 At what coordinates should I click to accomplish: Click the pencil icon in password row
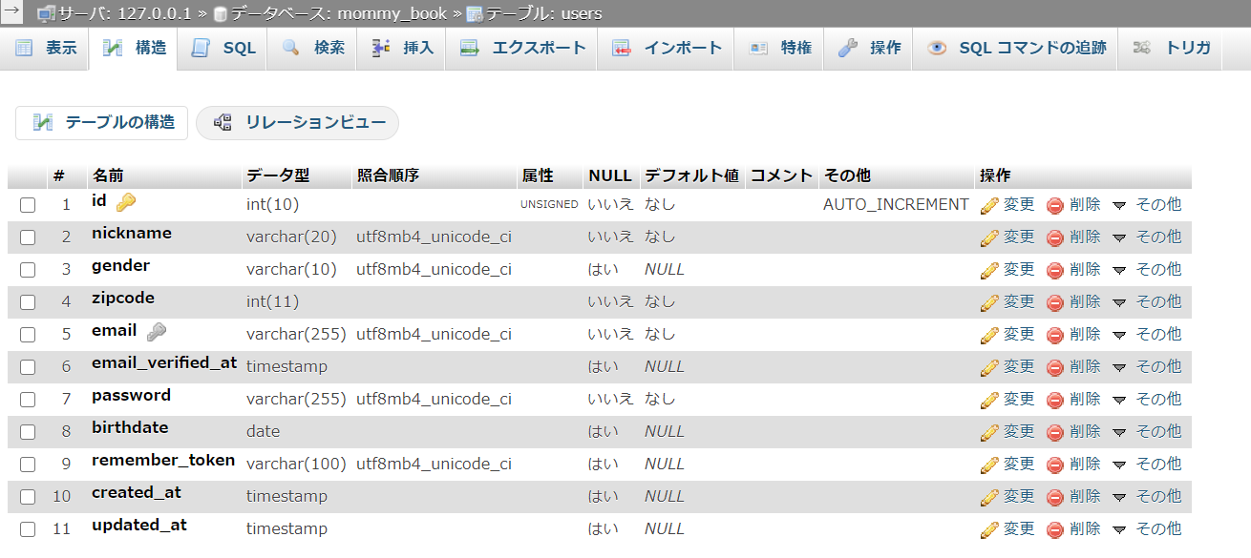pos(989,400)
